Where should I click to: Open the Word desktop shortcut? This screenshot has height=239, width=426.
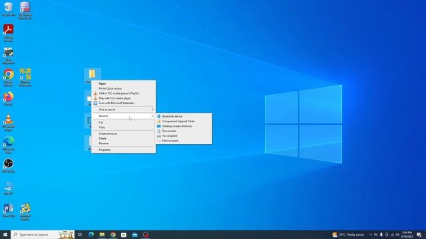coord(9,210)
